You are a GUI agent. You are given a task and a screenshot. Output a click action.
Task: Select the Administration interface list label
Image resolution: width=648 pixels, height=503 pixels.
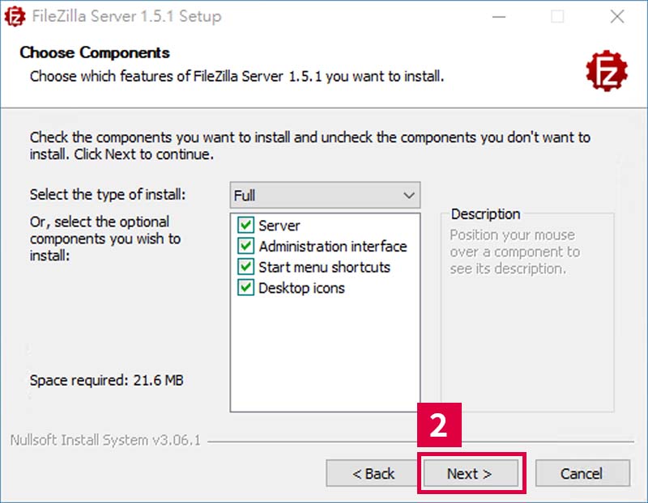coord(333,247)
